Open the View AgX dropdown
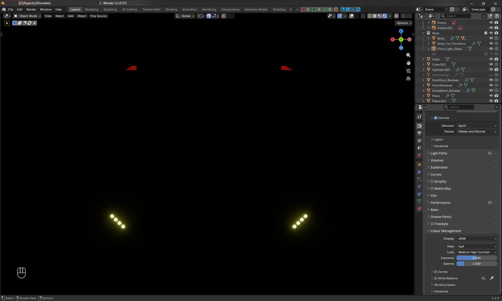Viewport: 502px width, 301px height. click(x=477, y=247)
